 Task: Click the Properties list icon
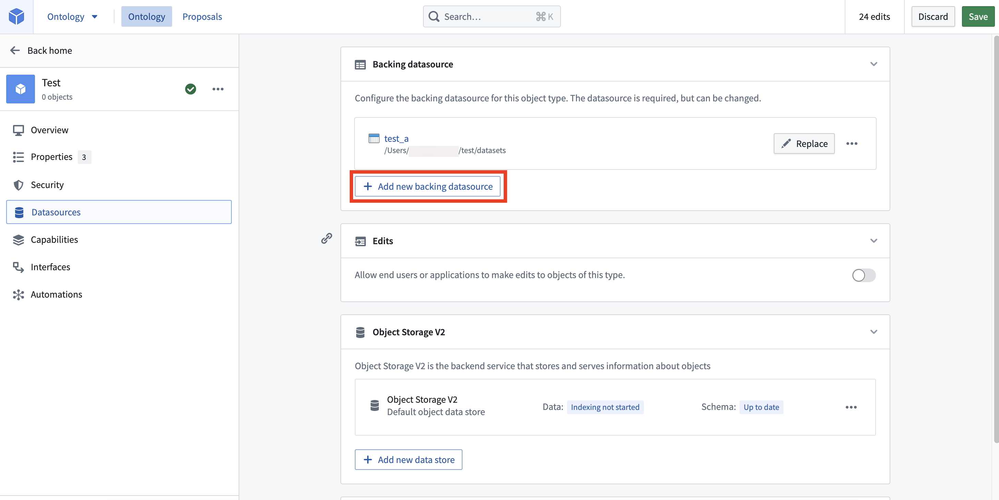coord(18,157)
